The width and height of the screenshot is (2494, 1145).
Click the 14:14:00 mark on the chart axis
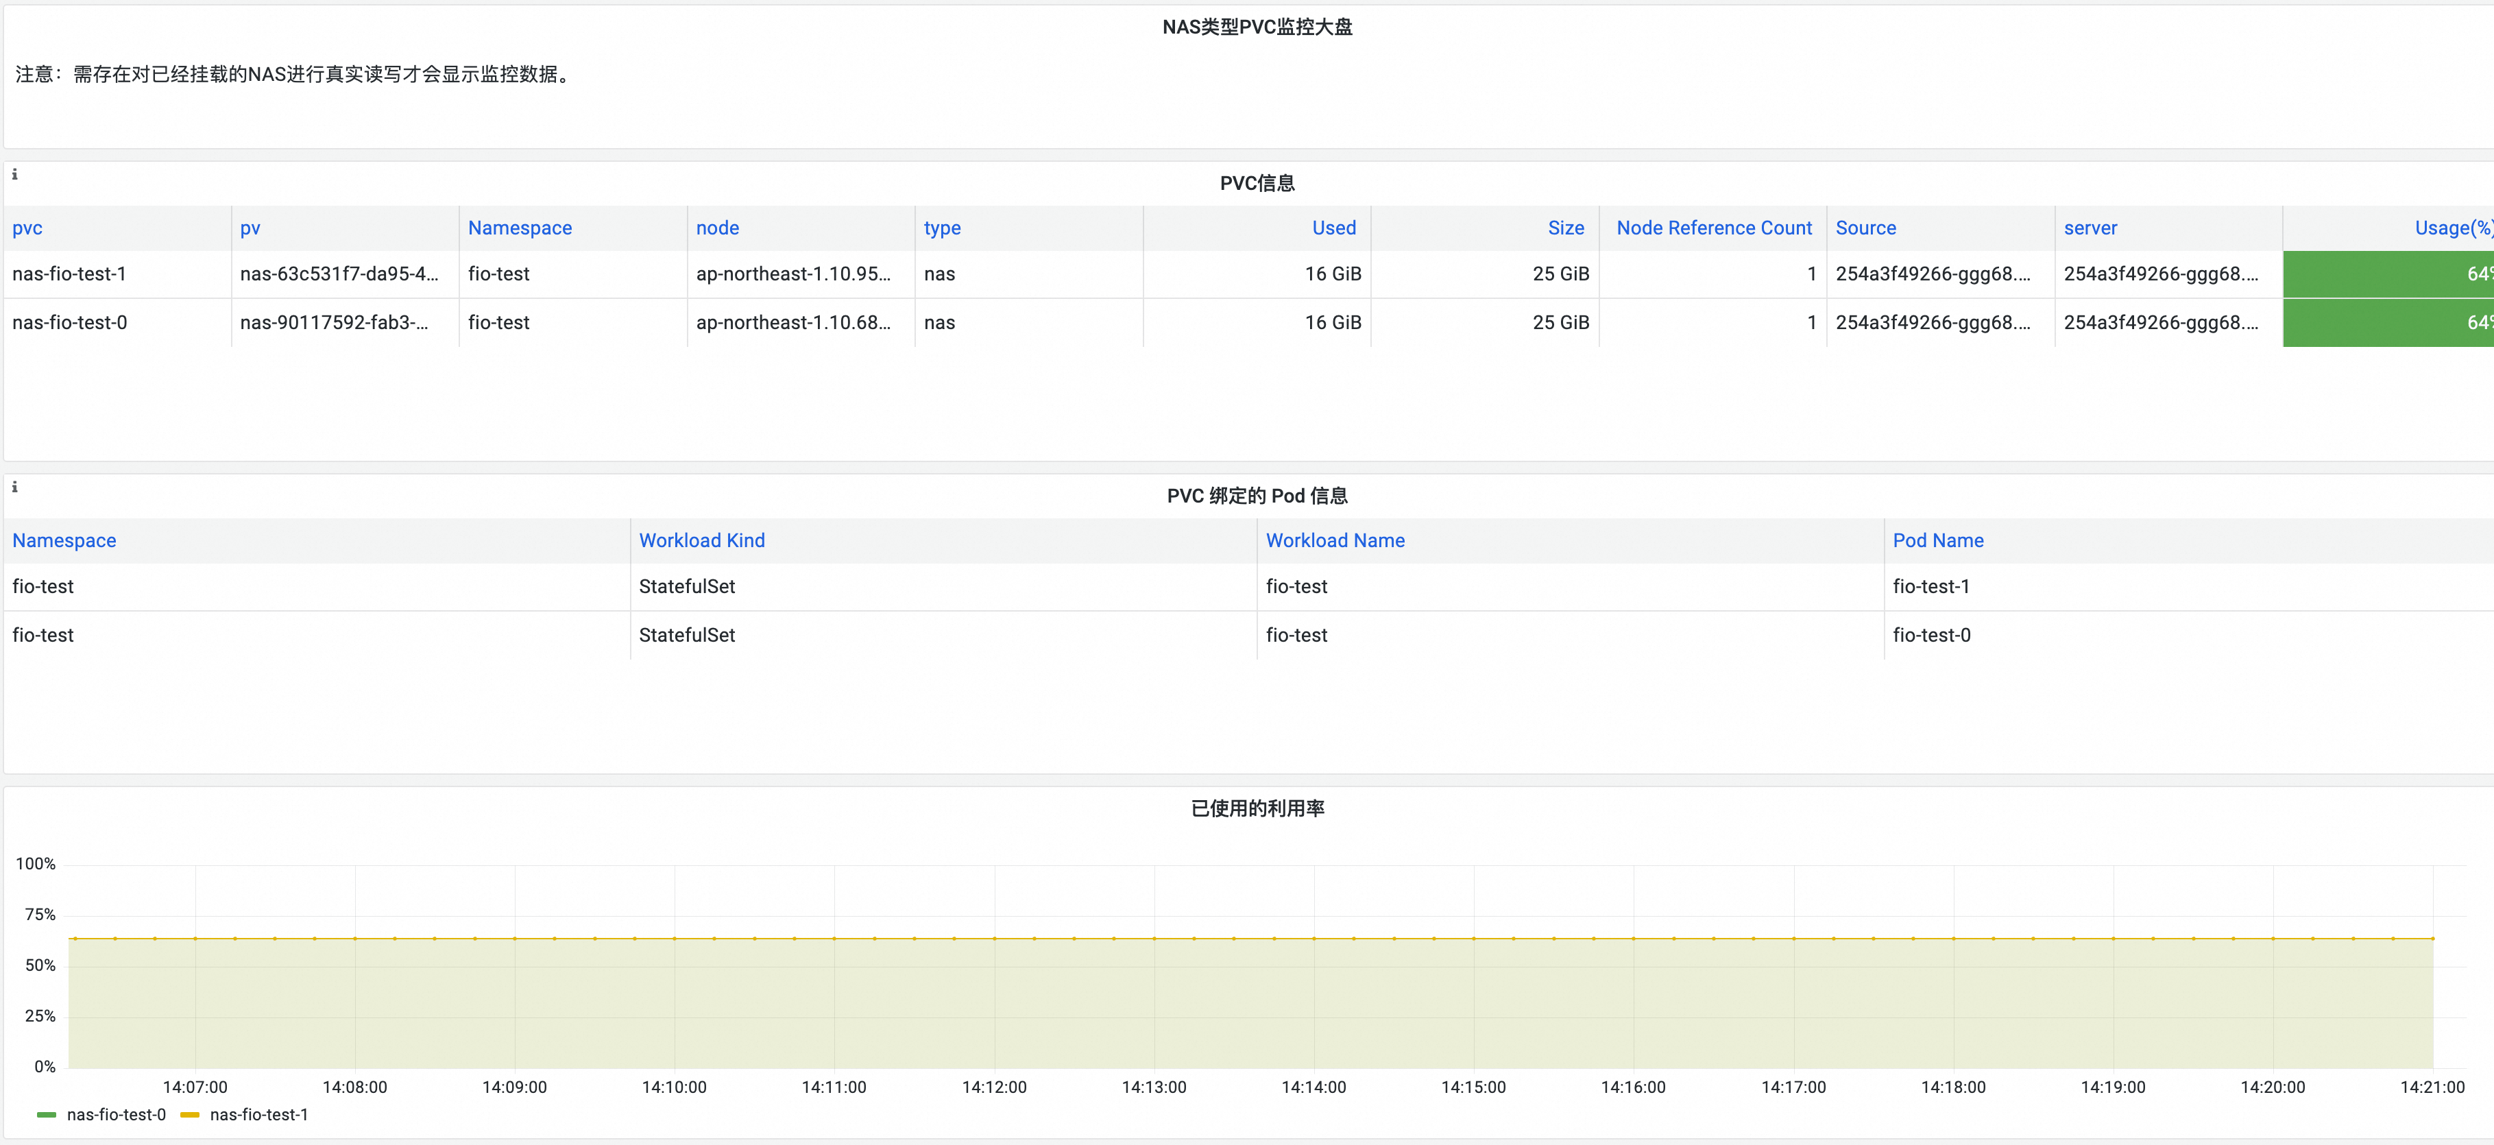(x=1313, y=1087)
